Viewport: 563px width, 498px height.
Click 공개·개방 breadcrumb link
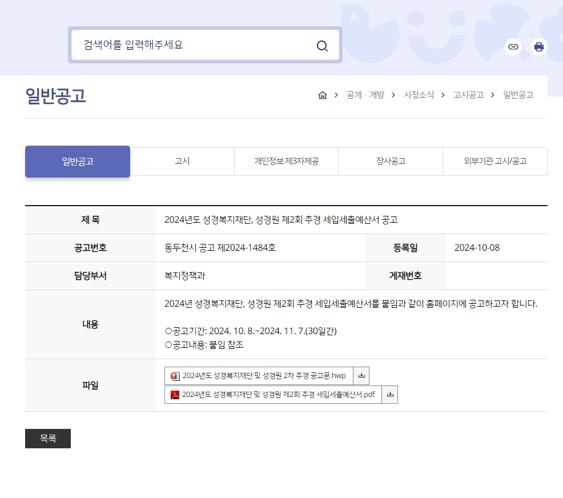tap(365, 95)
